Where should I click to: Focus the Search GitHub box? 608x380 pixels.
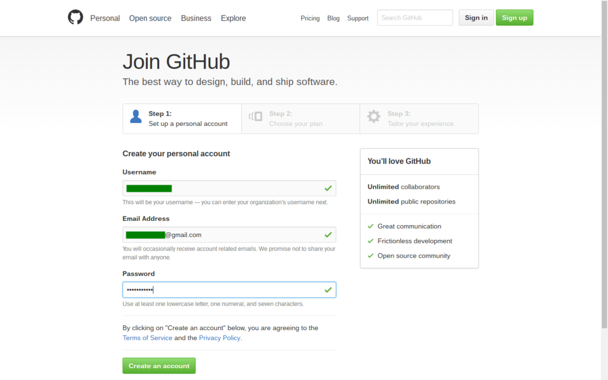tap(415, 18)
